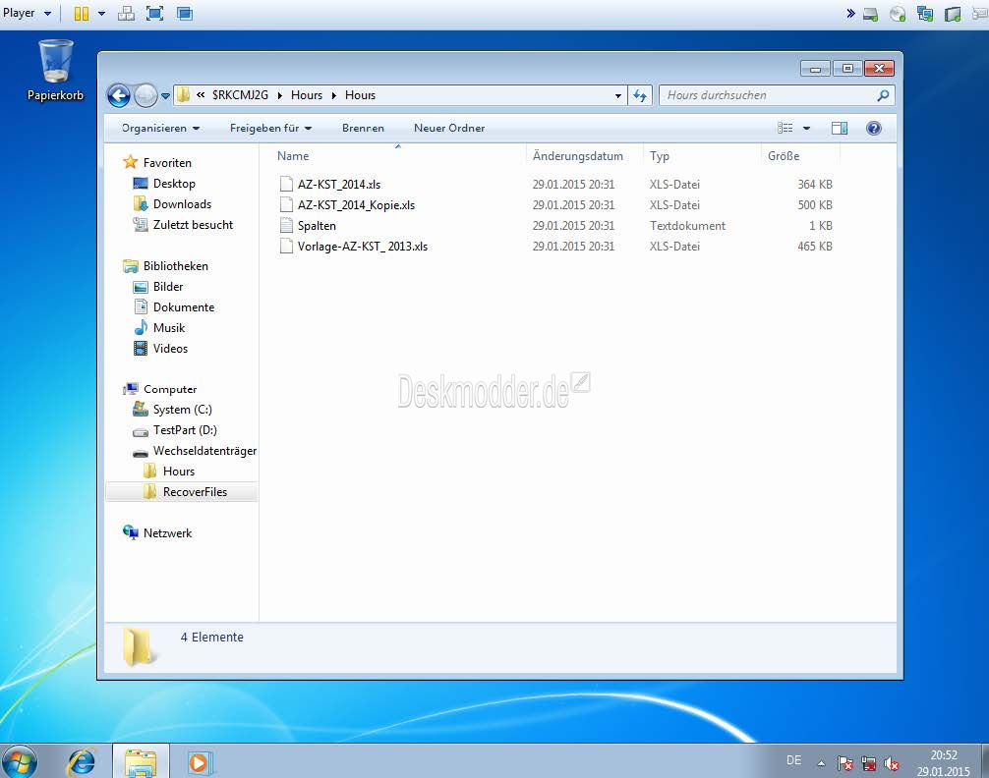Open the dropdown arrow next to pause icon

(101, 13)
